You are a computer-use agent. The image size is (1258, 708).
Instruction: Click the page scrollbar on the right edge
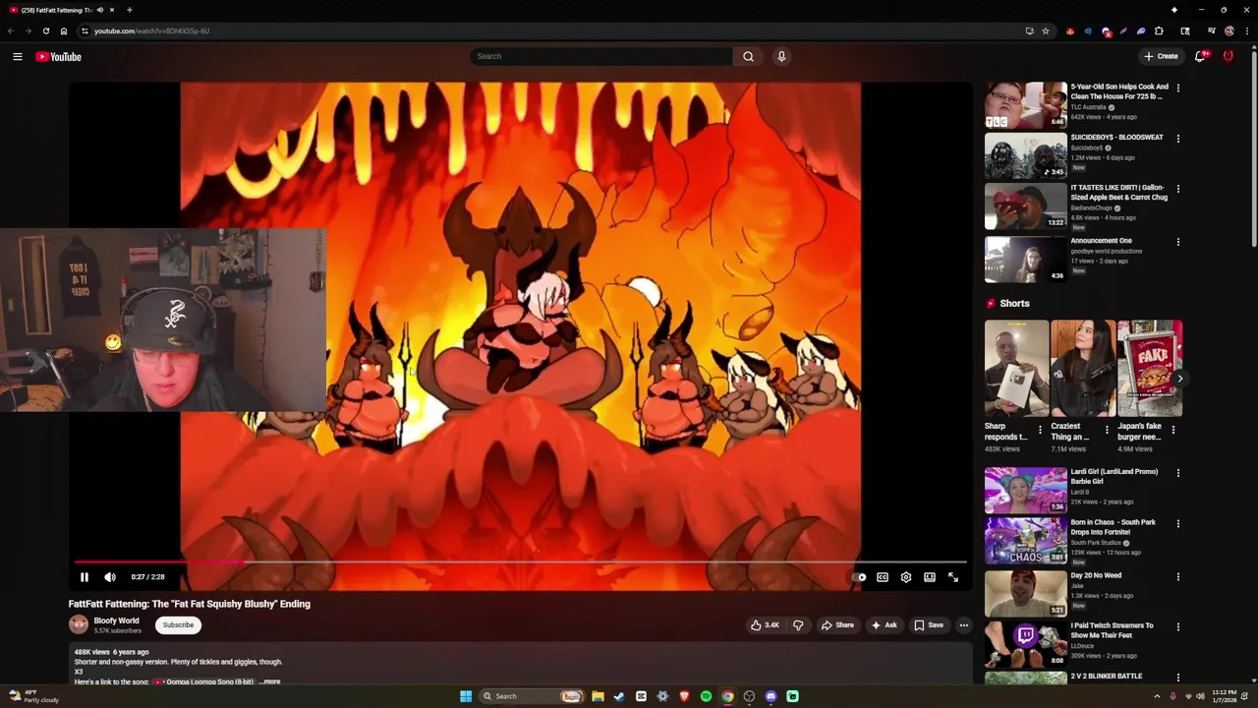pos(1253,147)
